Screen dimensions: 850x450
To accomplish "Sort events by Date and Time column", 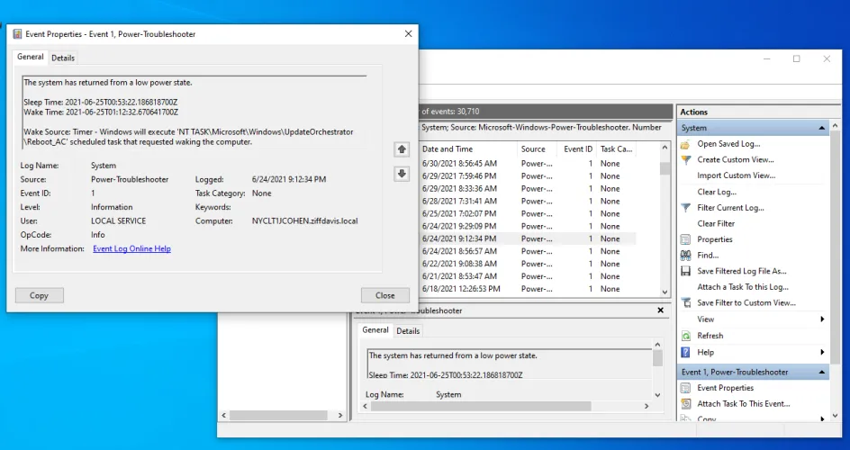I will 466,149.
